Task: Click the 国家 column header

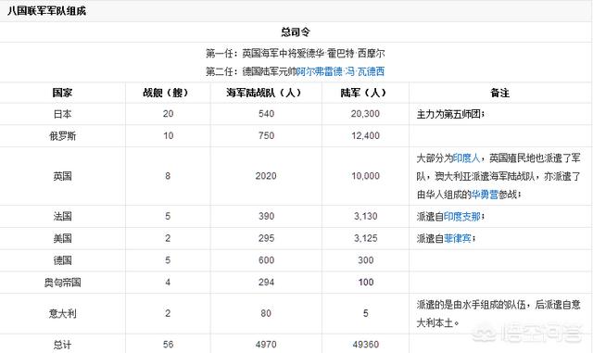Action: (x=62, y=93)
